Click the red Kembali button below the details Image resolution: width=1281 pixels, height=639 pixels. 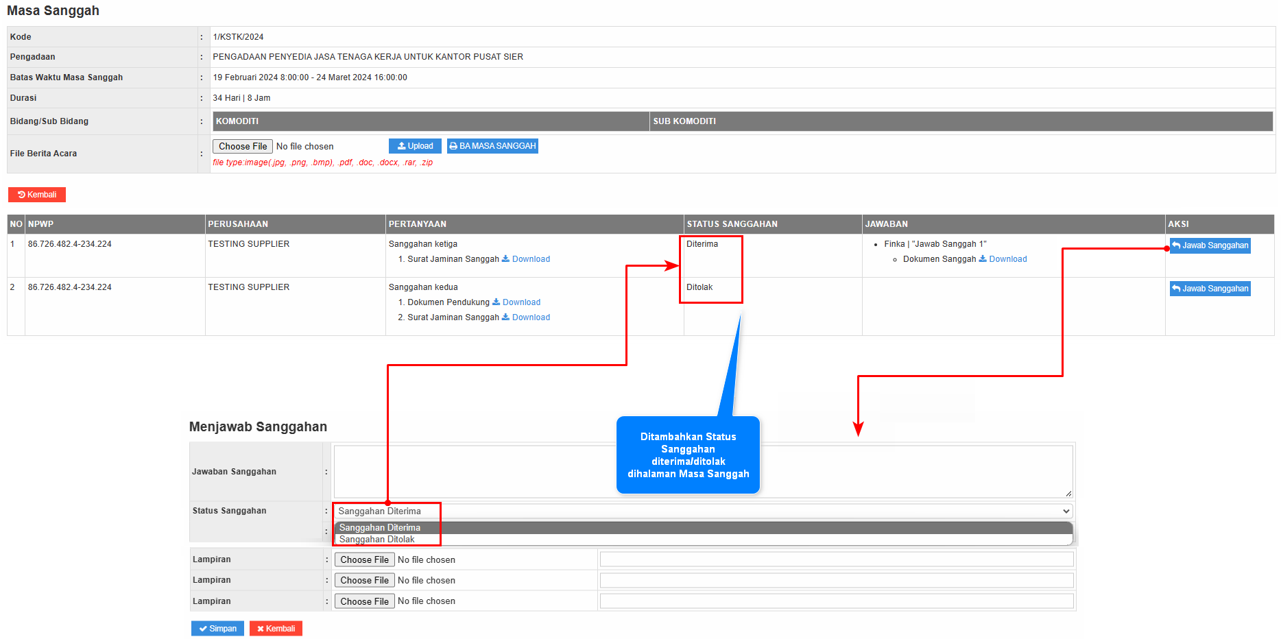click(x=37, y=195)
